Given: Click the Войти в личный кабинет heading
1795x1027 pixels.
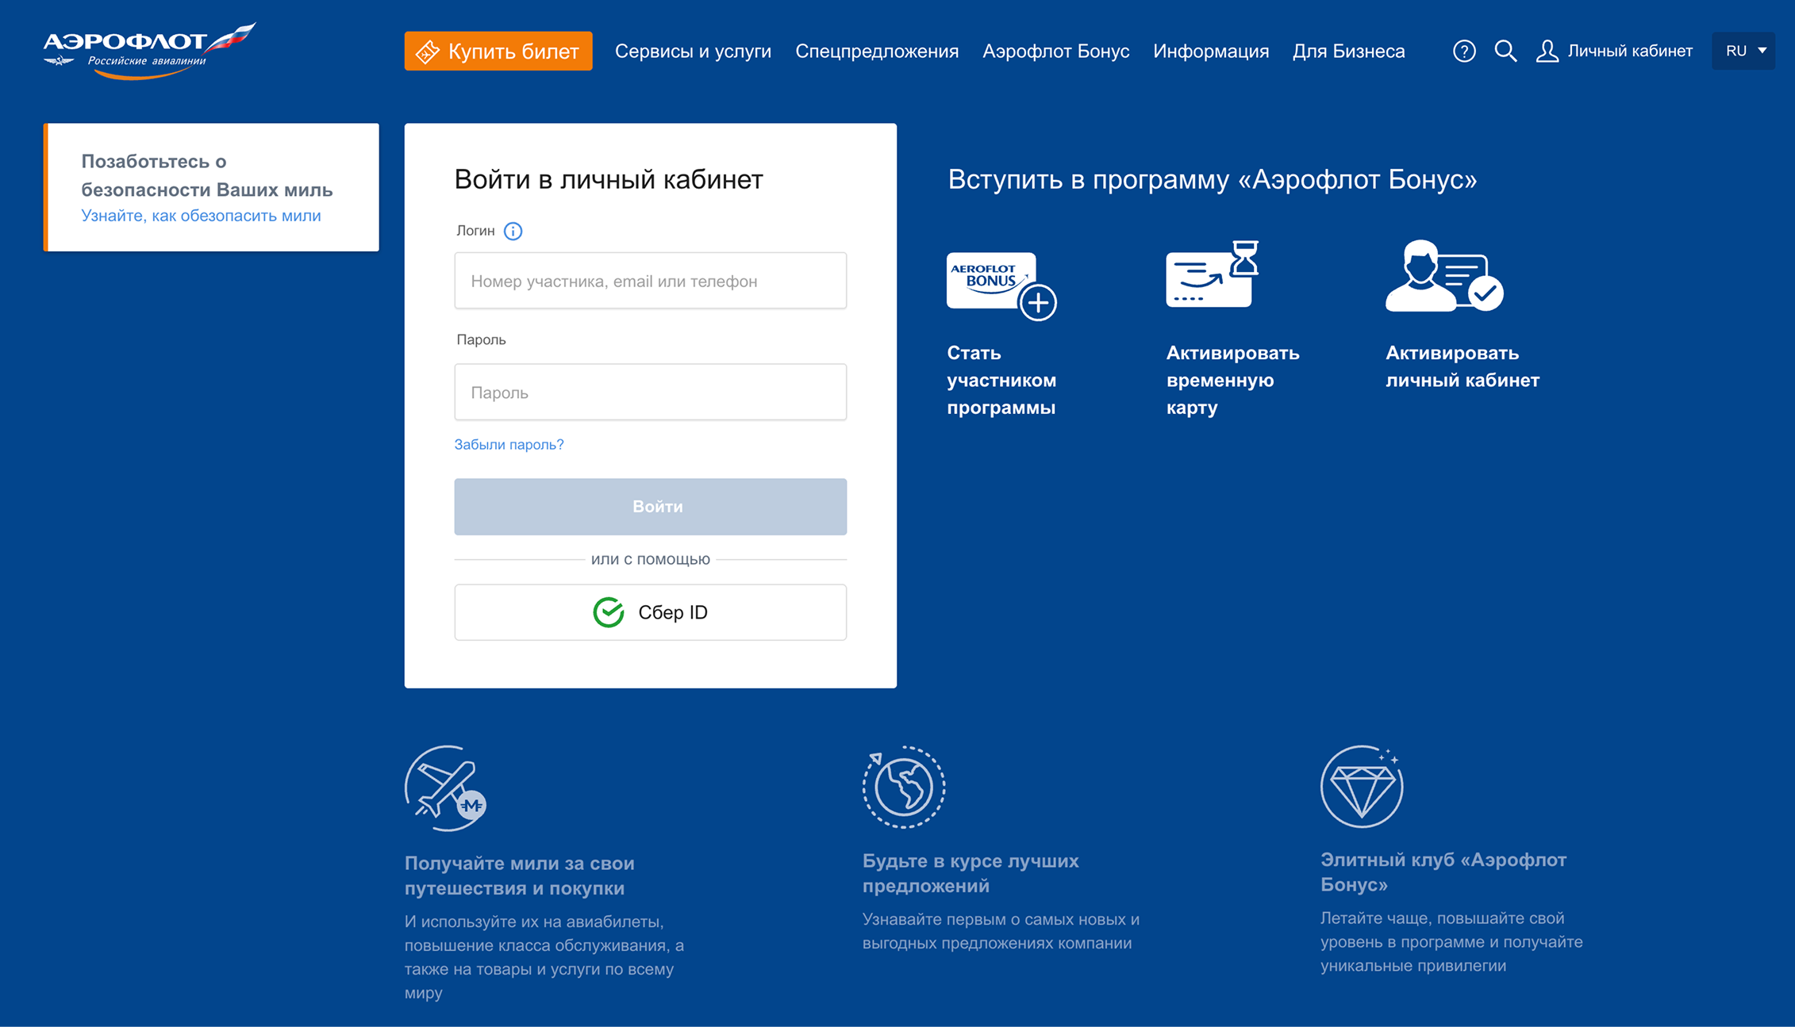Looking at the screenshot, I should pyautogui.click(x=609, y=179).
